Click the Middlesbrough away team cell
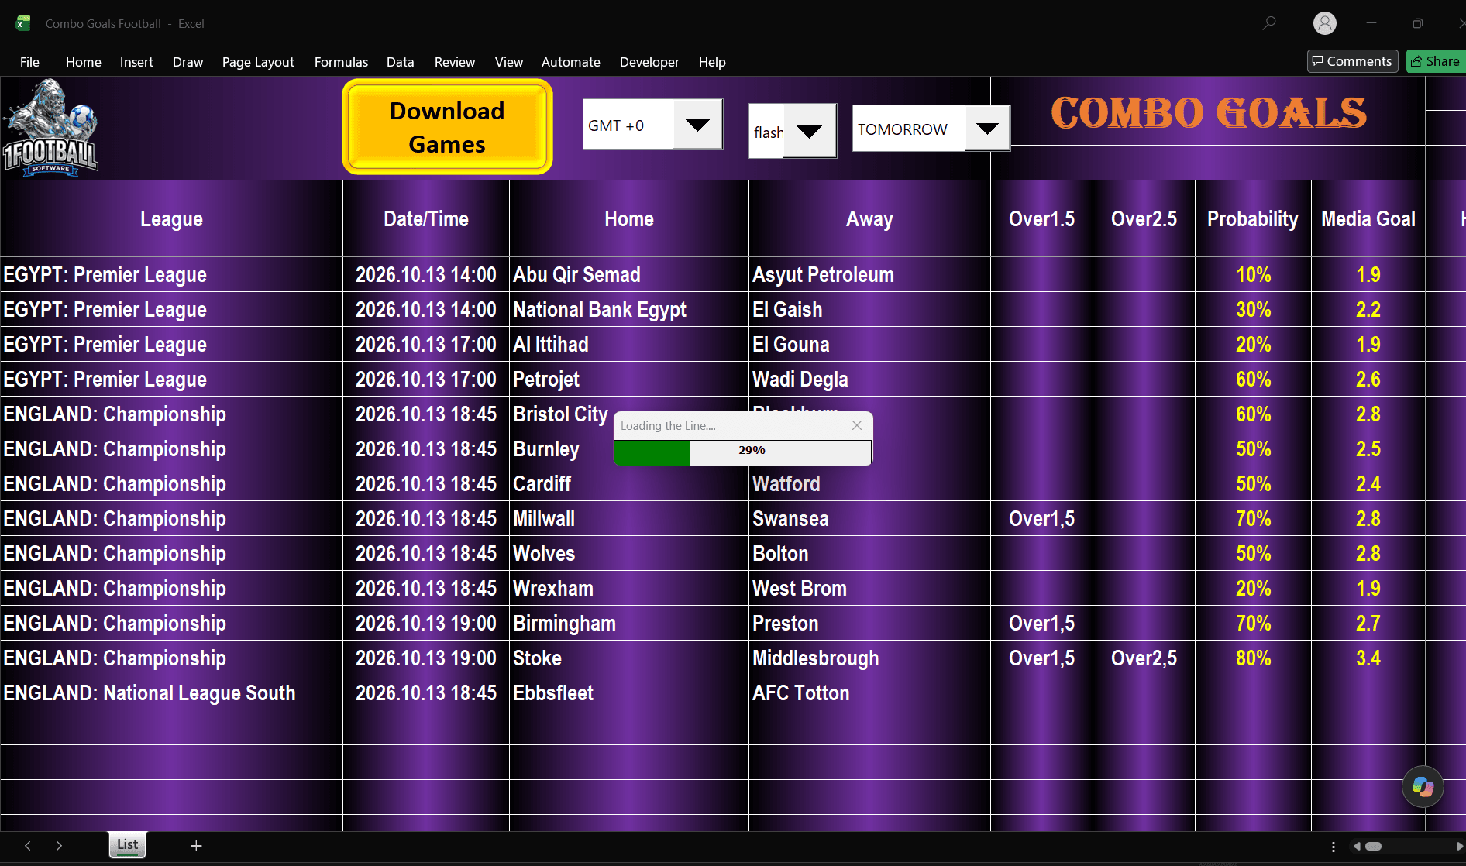The width and height of the screenshot is (1466, 866). 869,658
